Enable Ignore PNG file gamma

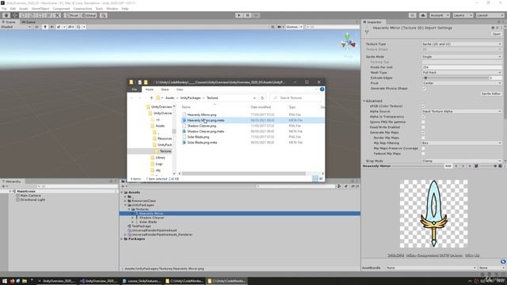[424, 122]
